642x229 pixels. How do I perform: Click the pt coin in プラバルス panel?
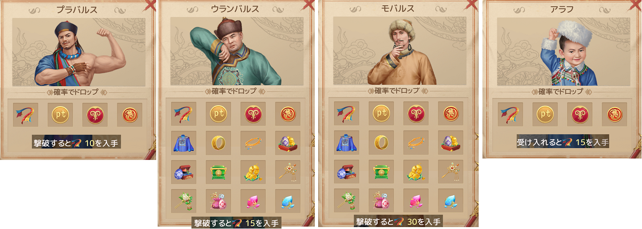point(60,114)
